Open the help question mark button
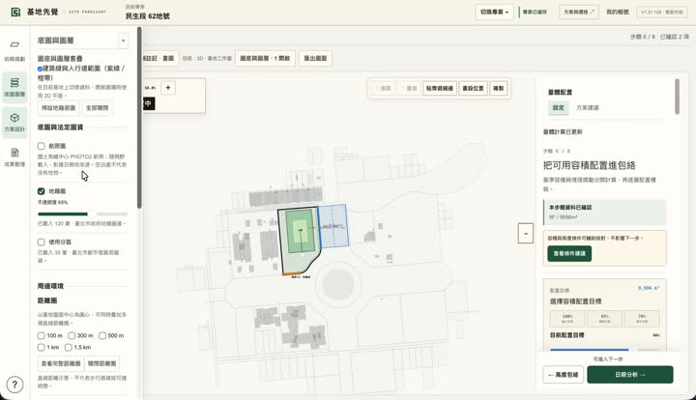Viewport: 696px width, 400px height. coord(14,385)
